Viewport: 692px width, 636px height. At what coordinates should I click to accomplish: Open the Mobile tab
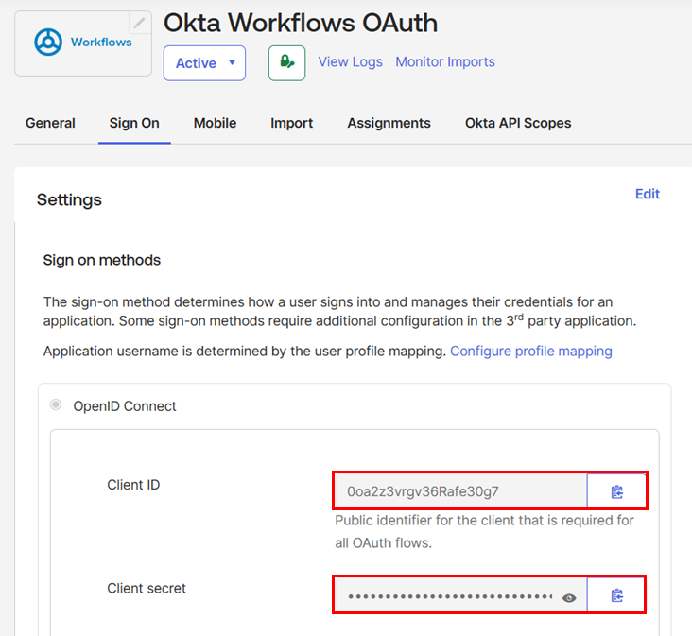pos(215,123)
